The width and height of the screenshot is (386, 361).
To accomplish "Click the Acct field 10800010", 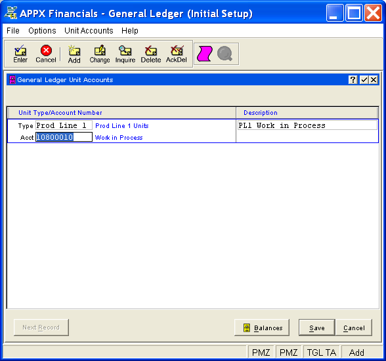I will (64, 137).
